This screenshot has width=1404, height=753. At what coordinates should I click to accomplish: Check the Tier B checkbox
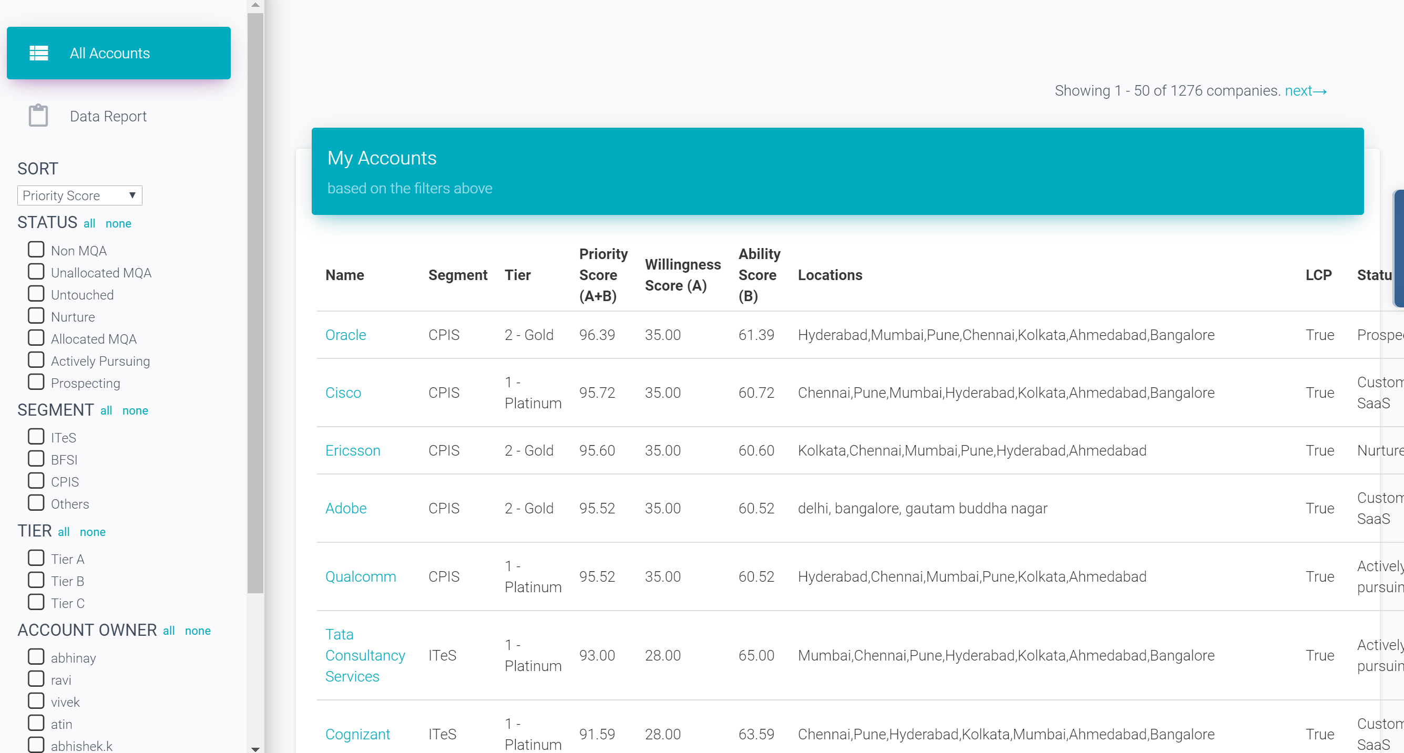(x=36, y=580)
